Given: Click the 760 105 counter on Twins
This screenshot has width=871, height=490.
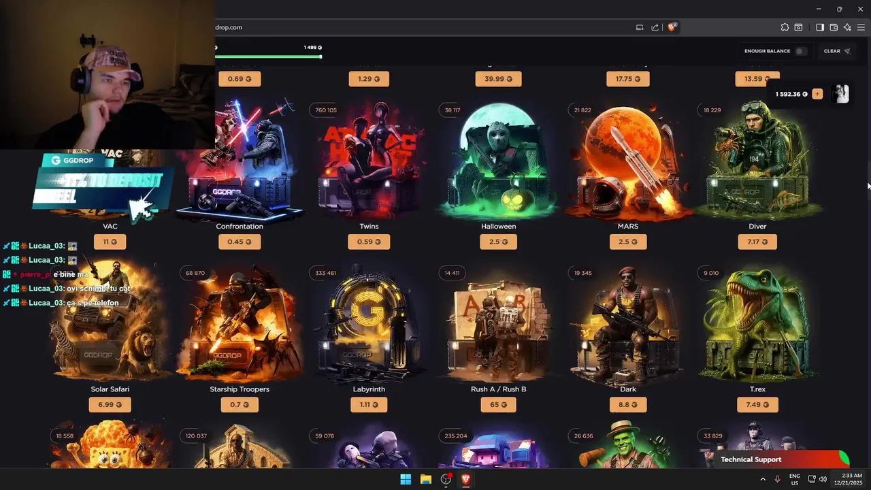Looking at the screenshot, I should pos(326,110).
